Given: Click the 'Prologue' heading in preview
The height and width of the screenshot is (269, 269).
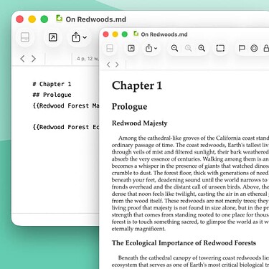Looking at the screenshot, I should (x=129, y=107).
